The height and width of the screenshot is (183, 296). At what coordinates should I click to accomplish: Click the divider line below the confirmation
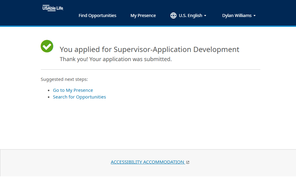point(150,70)
